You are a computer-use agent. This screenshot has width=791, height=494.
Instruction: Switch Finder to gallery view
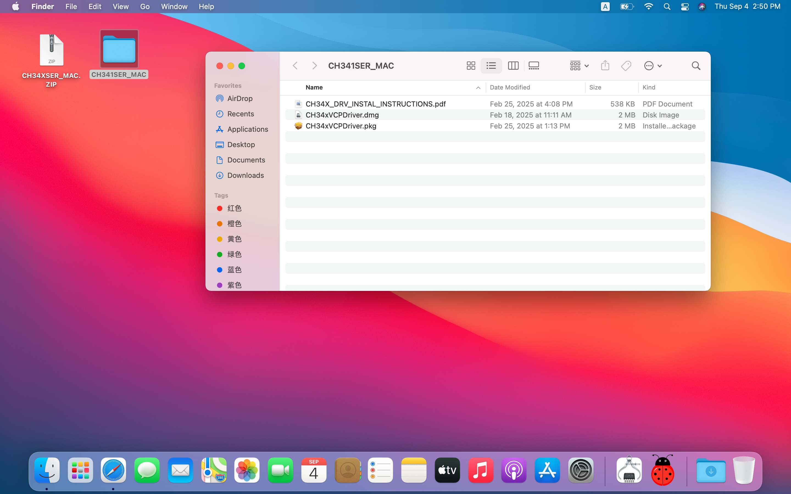(x=534, y=66)
